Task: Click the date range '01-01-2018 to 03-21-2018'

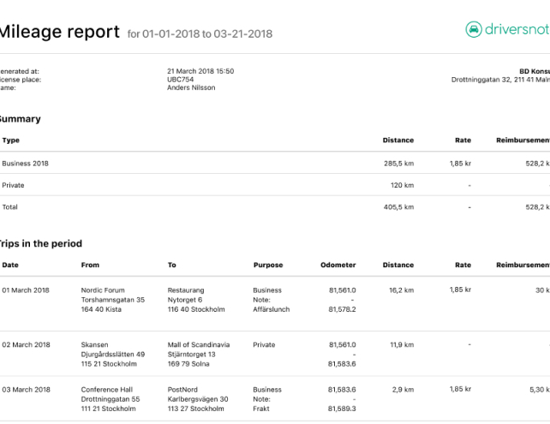Action: pyautogui.click(x=207, y=34)
